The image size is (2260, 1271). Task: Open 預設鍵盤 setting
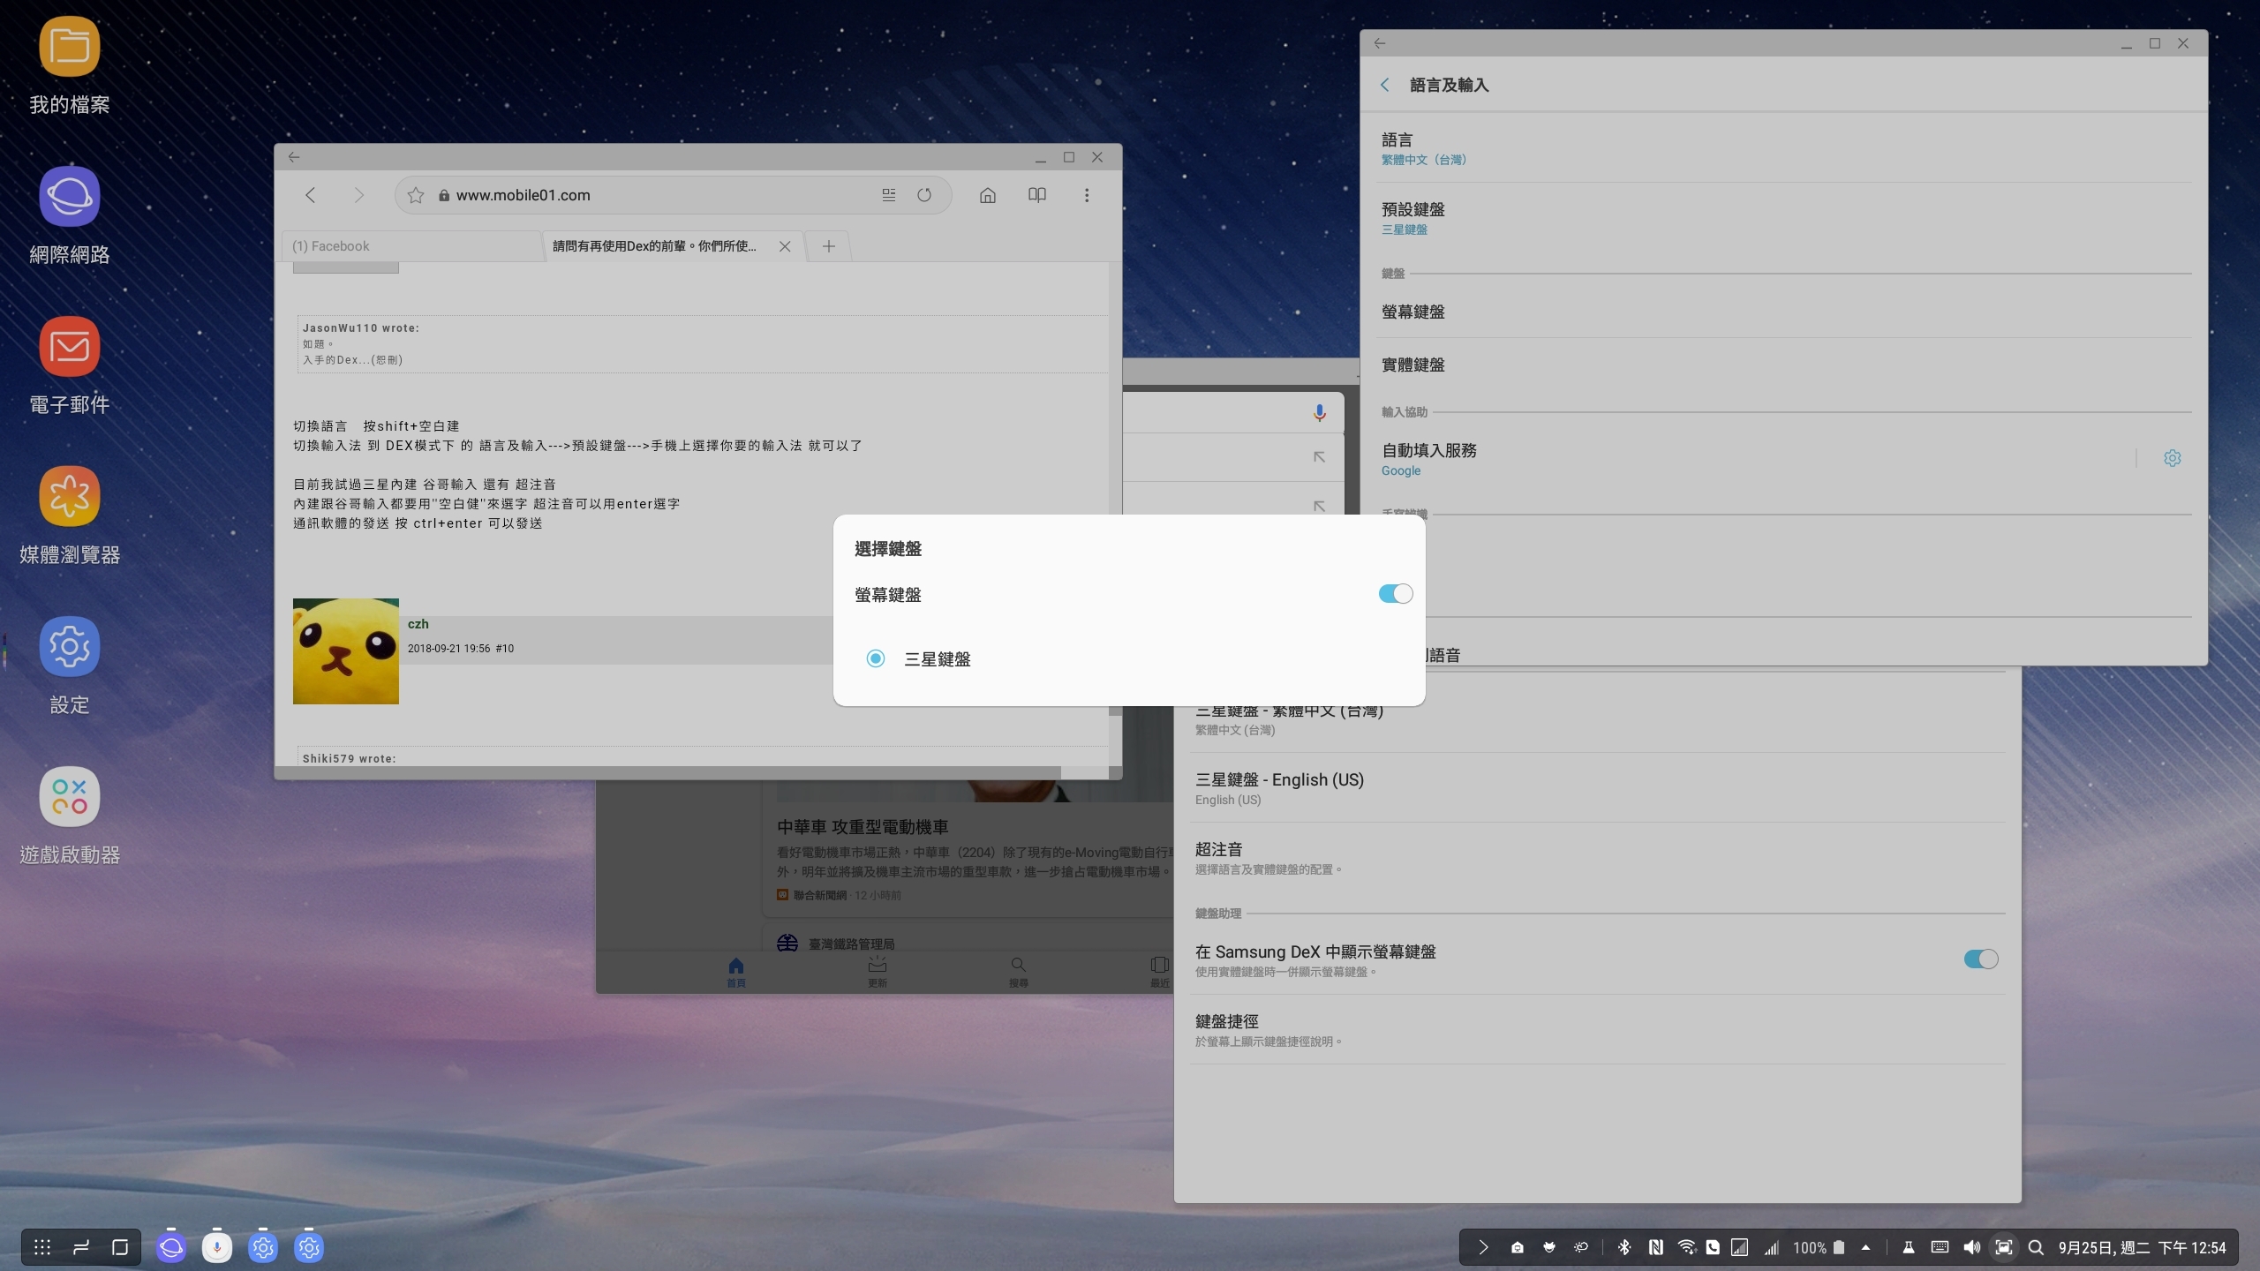[1785, 218]
